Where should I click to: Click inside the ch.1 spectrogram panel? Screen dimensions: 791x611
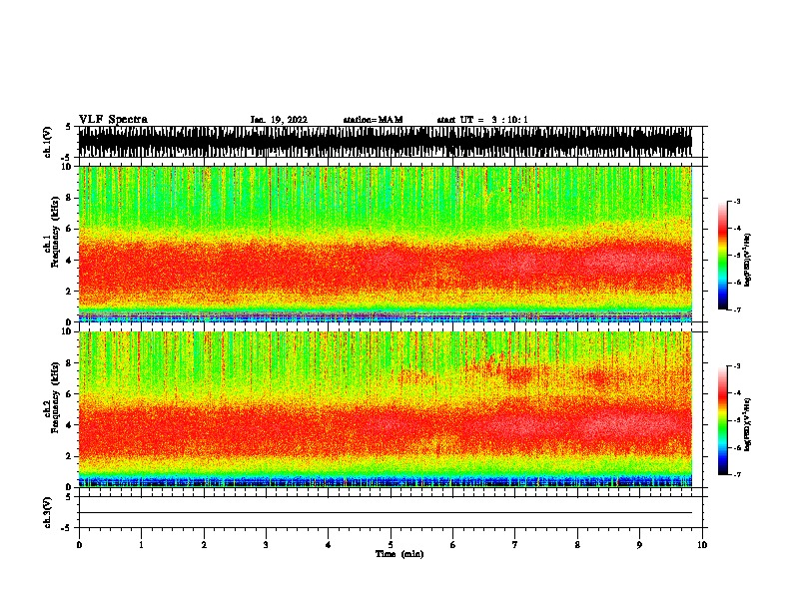(x=385, y=244)
